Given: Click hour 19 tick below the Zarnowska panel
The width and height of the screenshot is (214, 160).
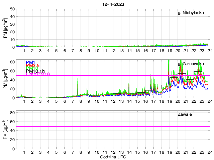Looking at the screenshot, I should coord(170,101).
